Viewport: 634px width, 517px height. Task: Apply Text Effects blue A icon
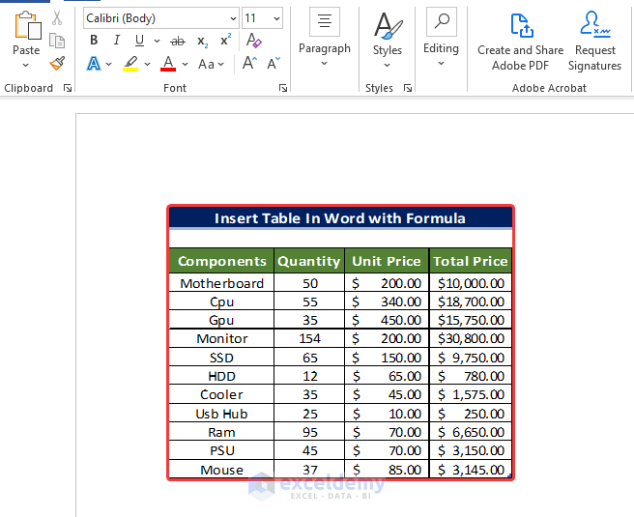(x=94, y=64)
